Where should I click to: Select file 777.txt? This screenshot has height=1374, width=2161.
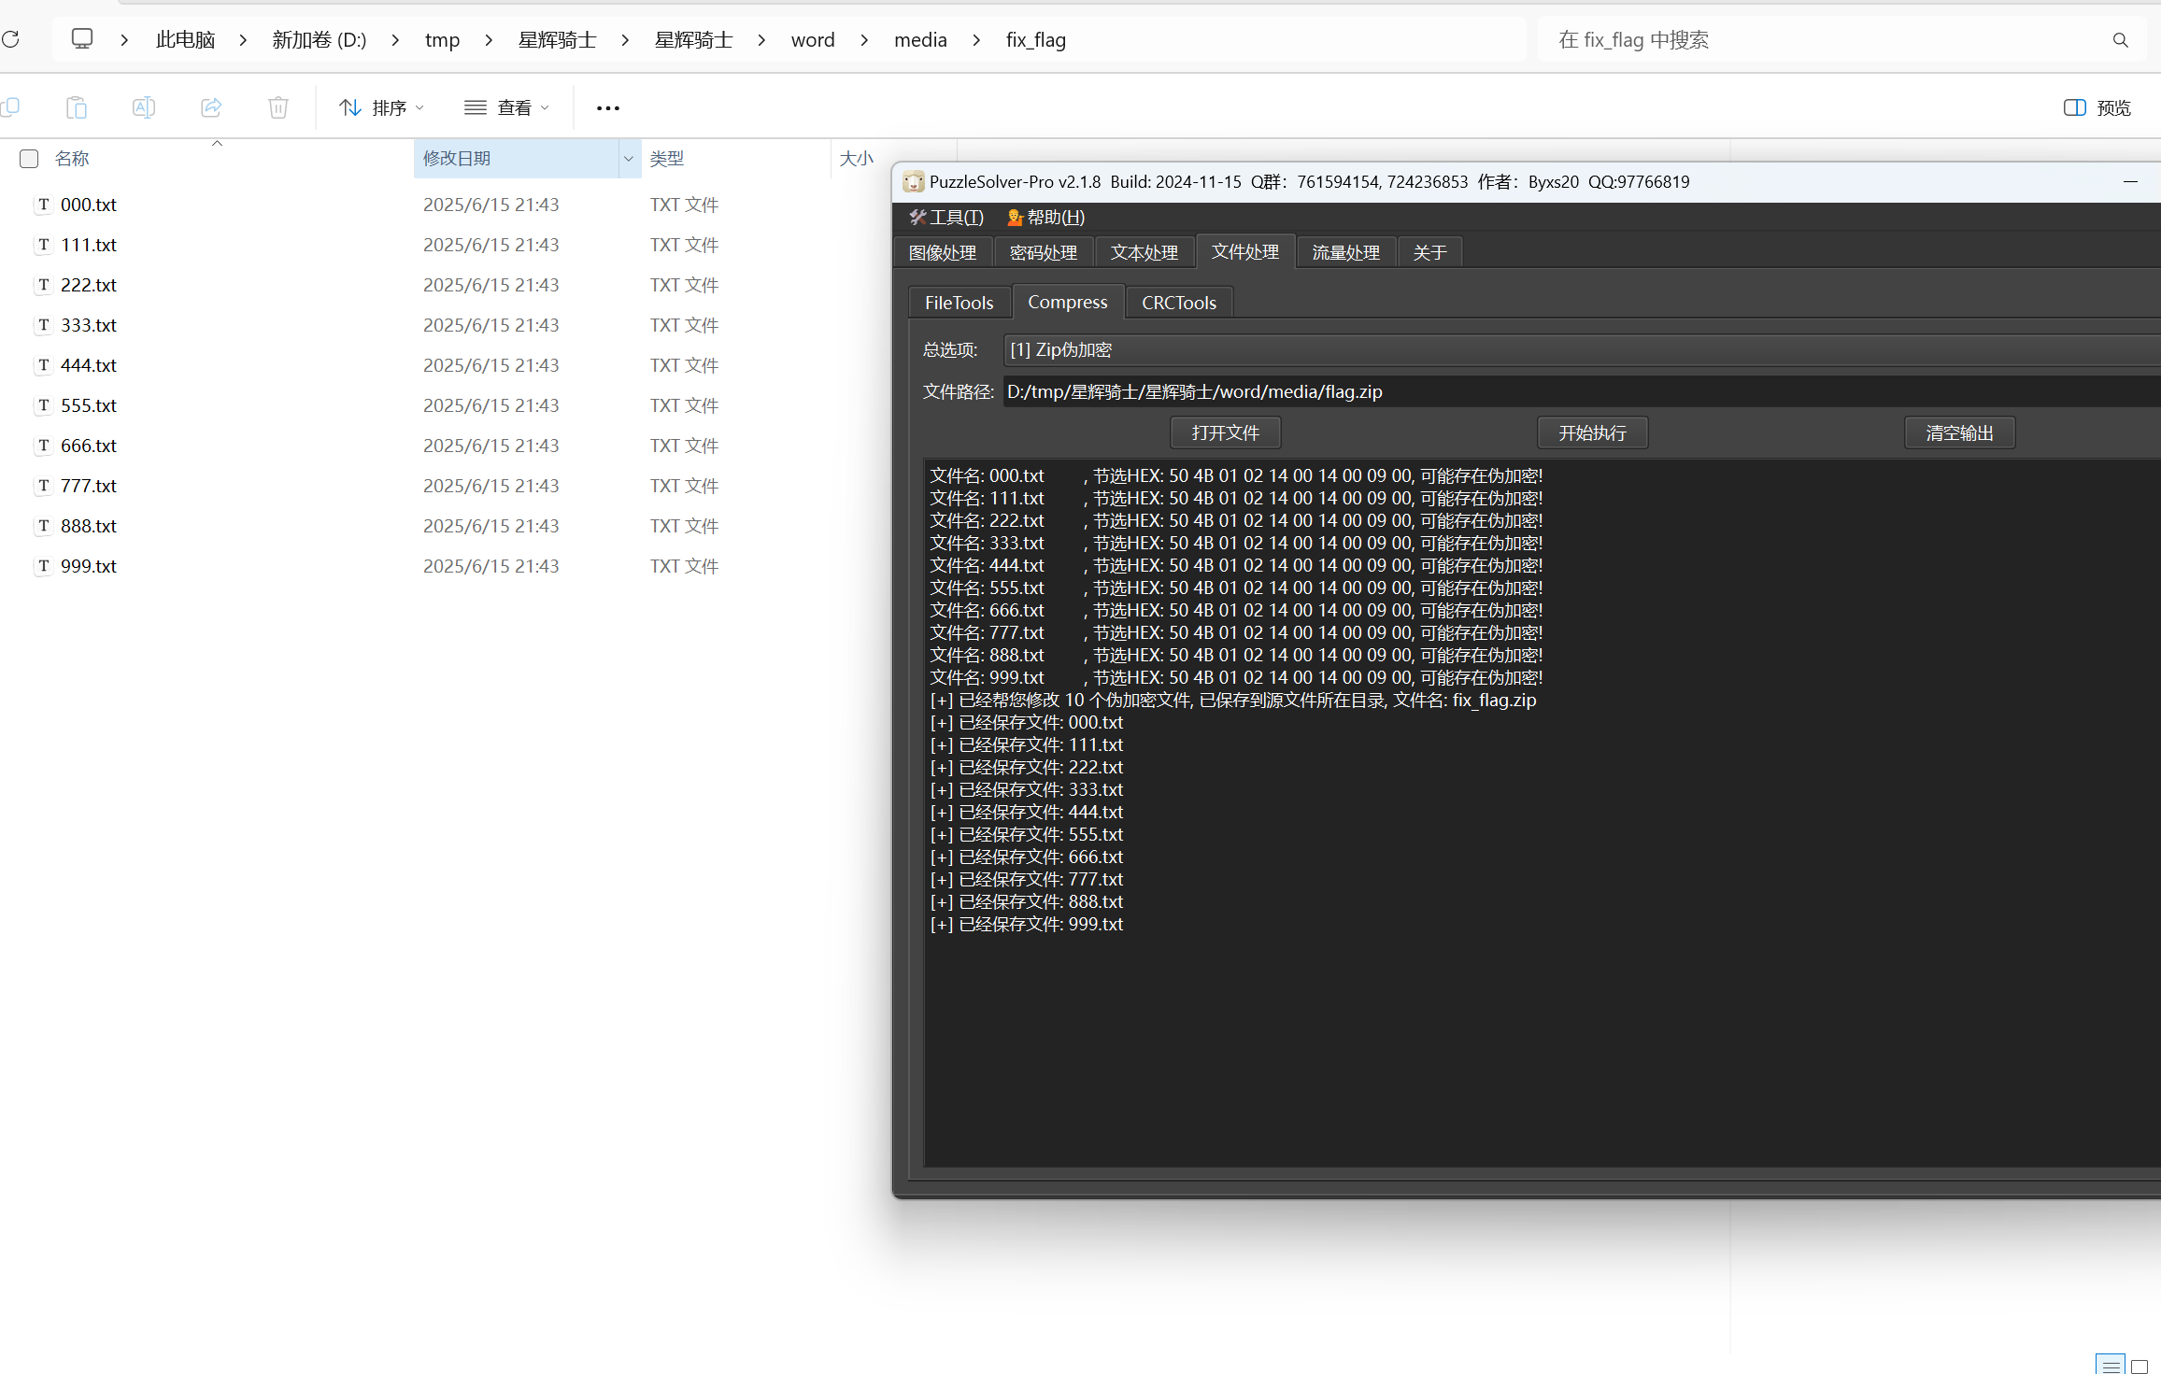pos(89,486)
